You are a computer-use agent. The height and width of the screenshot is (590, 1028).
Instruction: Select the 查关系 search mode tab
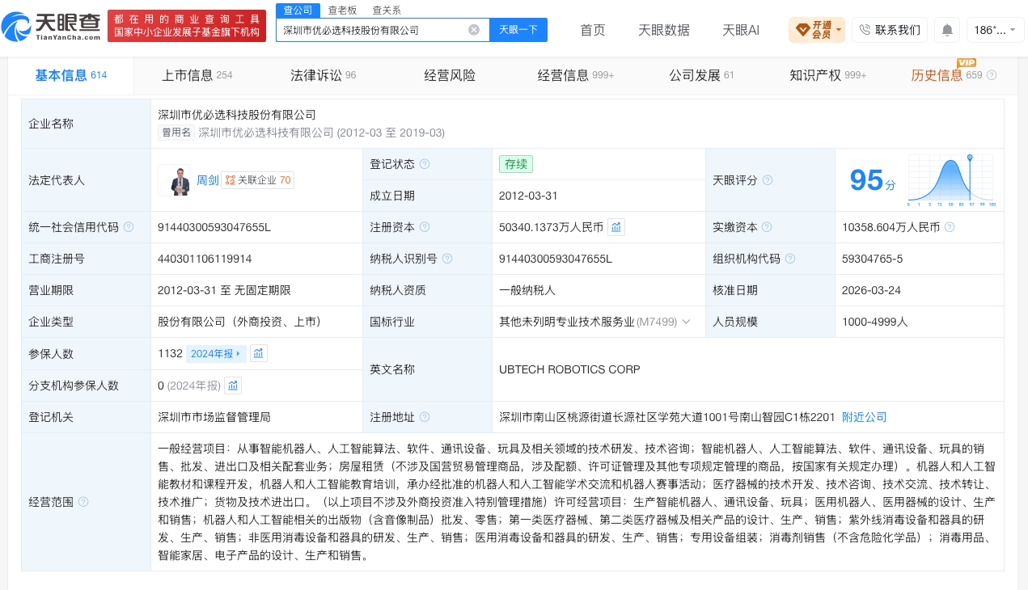point(387,11)
